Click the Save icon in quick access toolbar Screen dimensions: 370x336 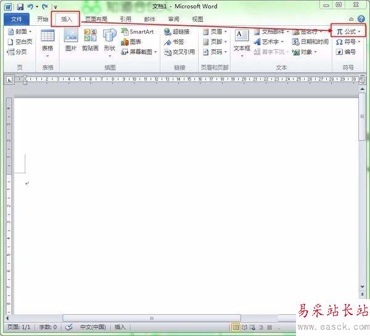coord(20,6)
